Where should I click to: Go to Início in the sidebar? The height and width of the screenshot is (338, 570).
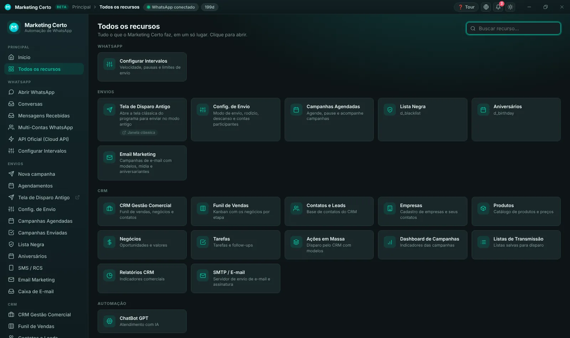[44, 57]
